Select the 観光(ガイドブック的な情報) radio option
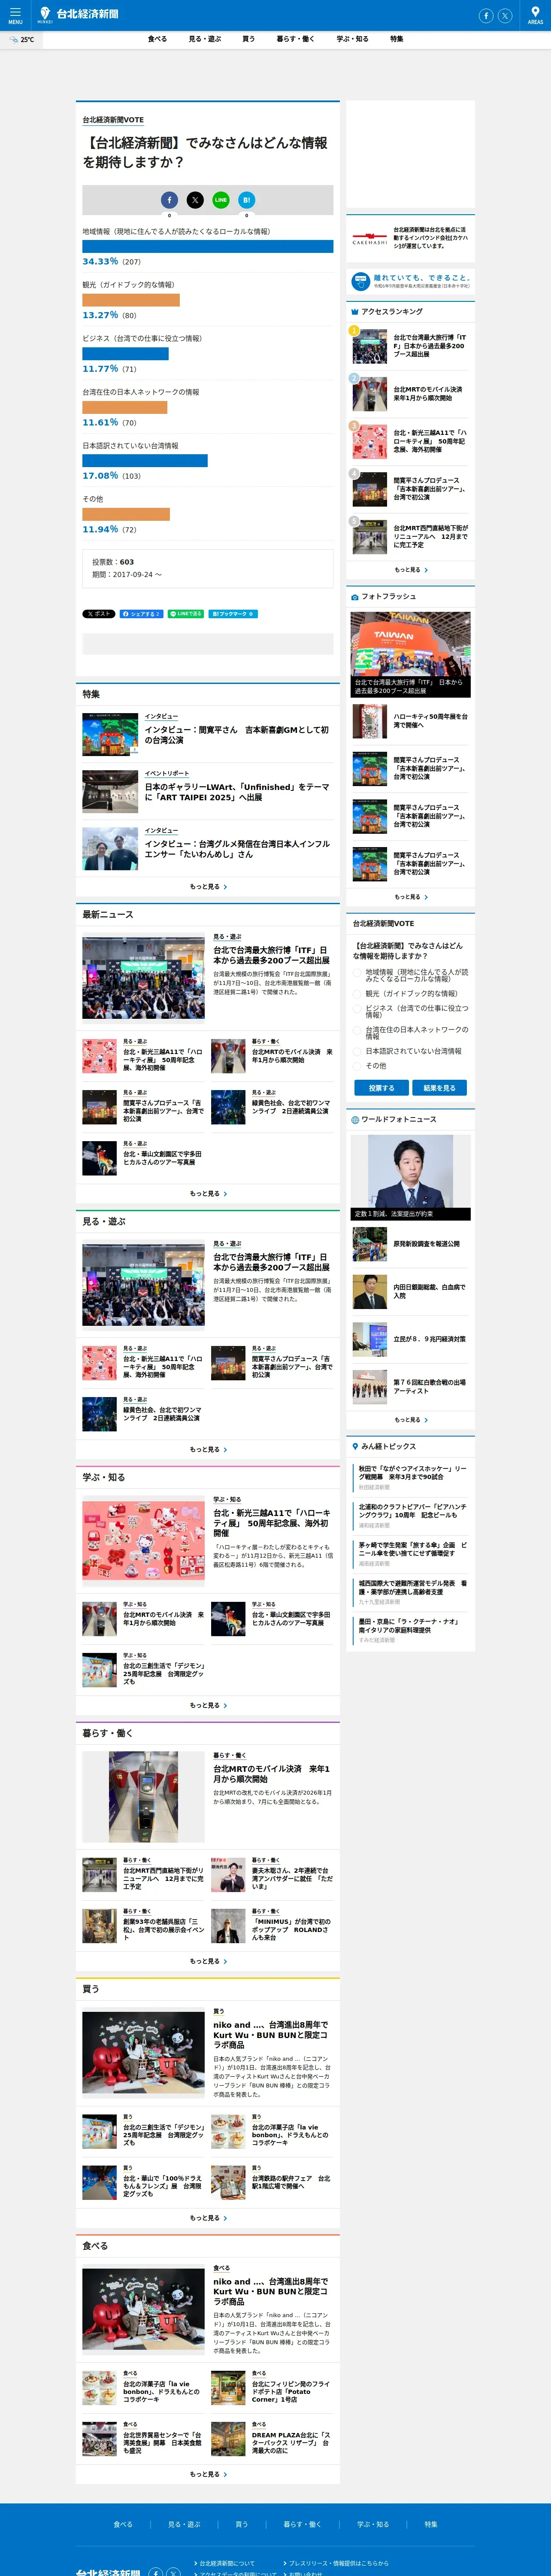Viewport: 551px width, 2576px height. 357,994
